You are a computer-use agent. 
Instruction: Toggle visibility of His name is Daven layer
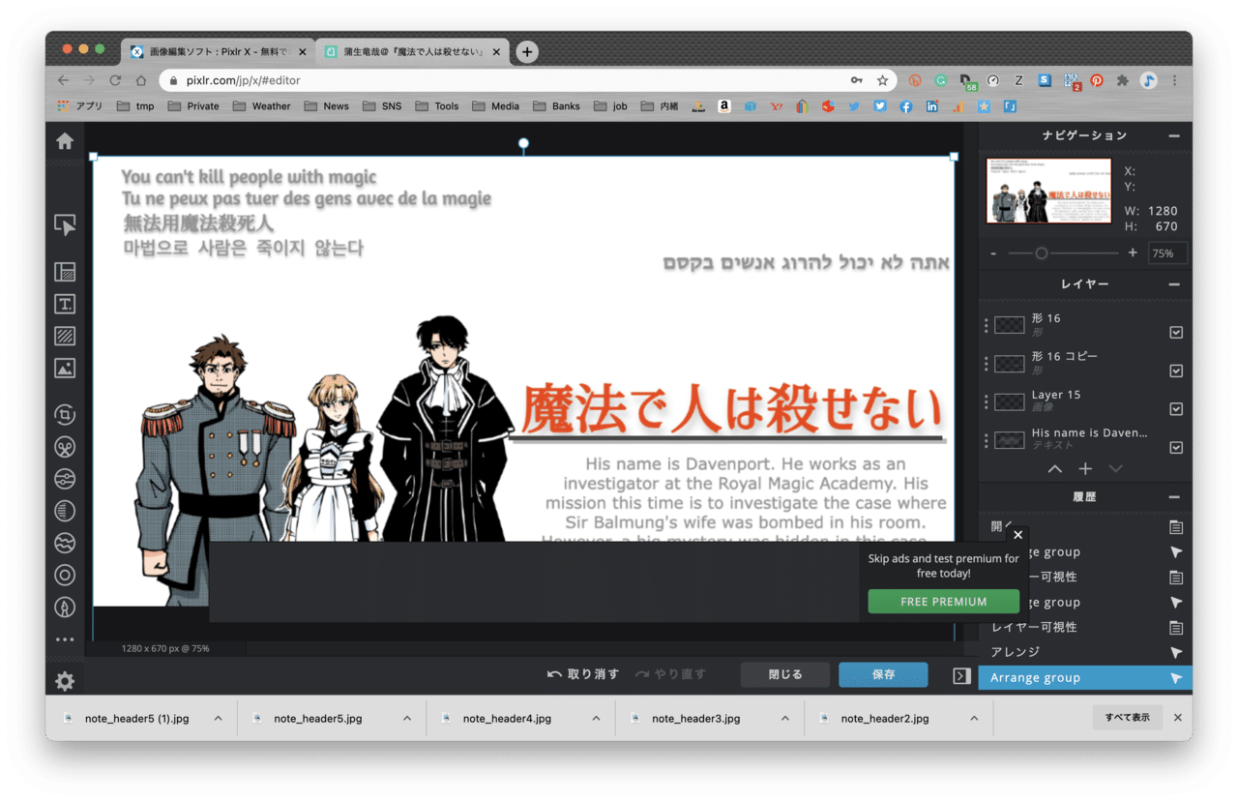(x=1176, y=447)
